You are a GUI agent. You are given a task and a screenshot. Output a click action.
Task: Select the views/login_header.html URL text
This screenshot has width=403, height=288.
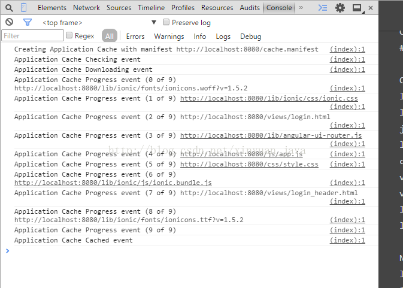[x=269, y=193]
